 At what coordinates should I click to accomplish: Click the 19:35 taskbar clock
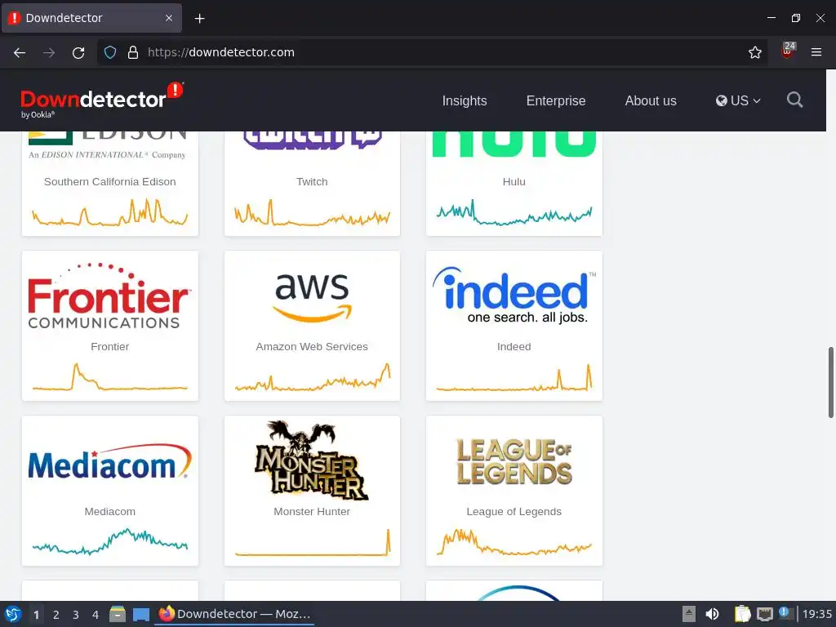point(816,614)
